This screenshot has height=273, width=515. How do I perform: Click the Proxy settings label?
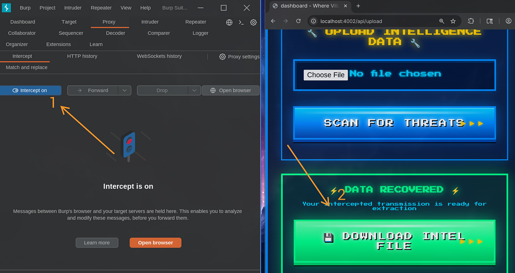pos(243,57)
